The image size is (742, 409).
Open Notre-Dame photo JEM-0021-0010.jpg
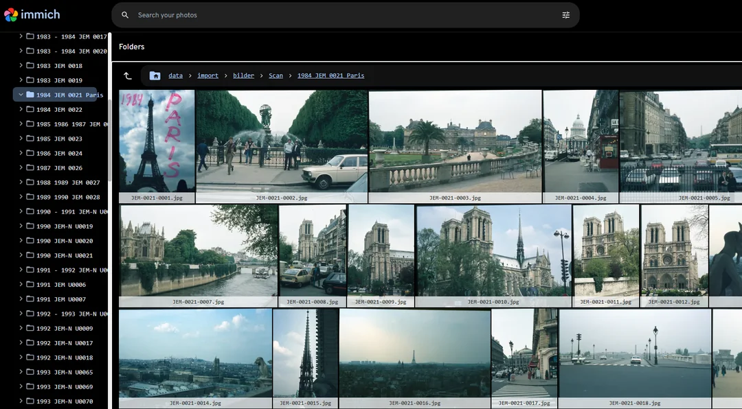pyautogui.click(x=493, y=250)
